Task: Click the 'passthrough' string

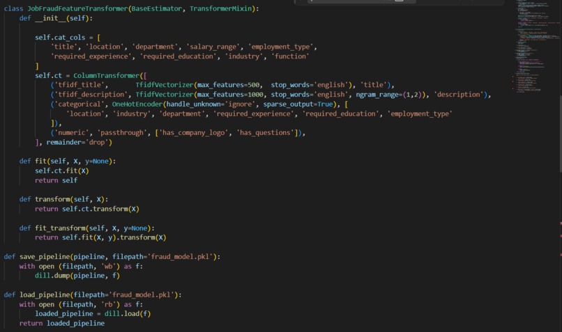Action: (x=122, y=133)
